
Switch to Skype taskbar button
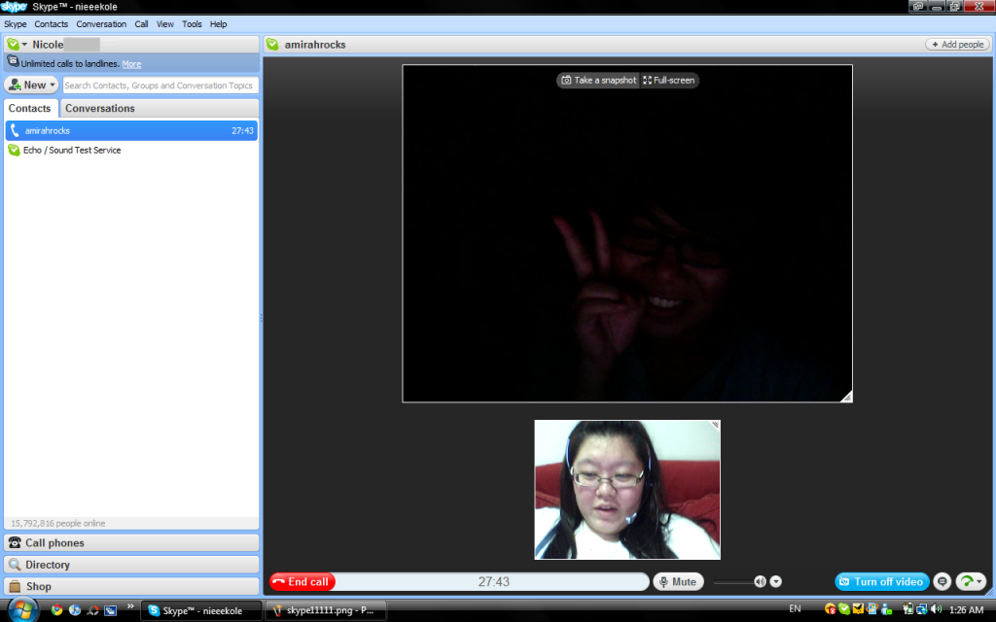(200, 610)
